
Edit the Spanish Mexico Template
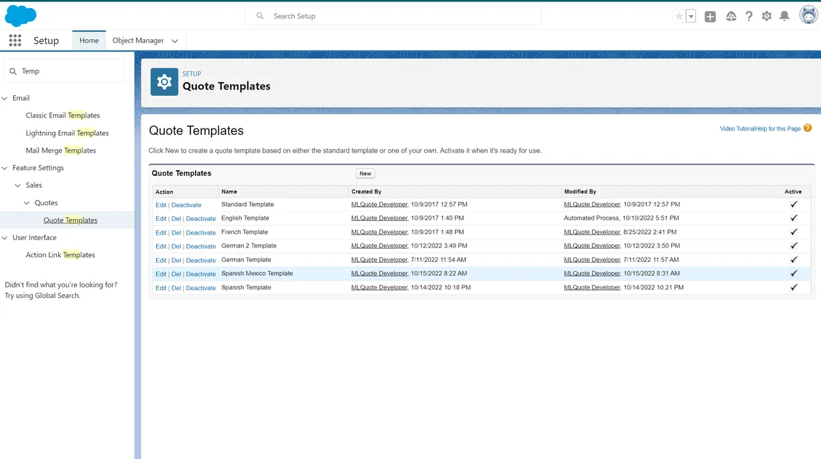pos(161,274)
